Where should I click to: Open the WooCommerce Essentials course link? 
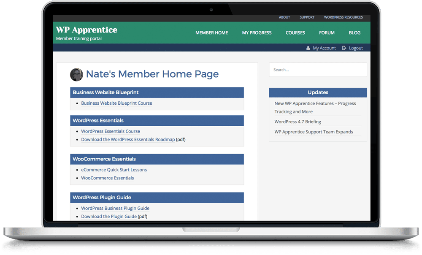(108, 178)
